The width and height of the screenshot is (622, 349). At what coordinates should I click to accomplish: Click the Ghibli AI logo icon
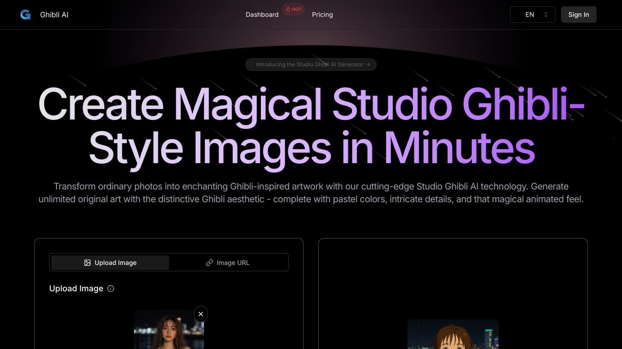click(25, 15)
